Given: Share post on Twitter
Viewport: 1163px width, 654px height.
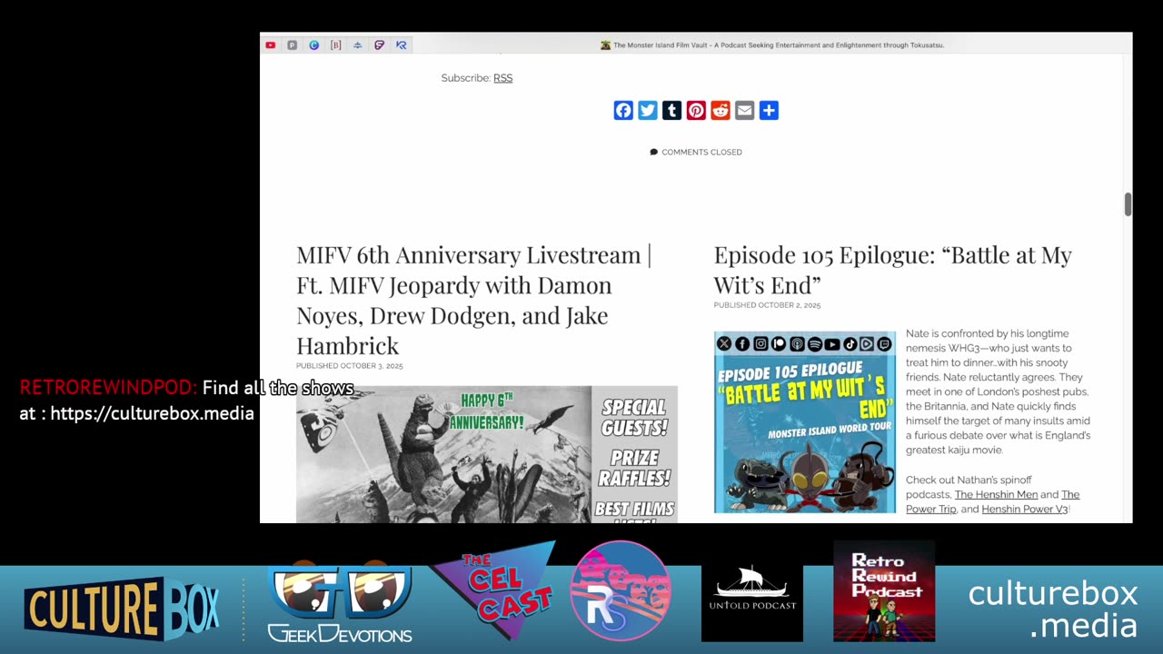Looking at the screenshot, I should coord(648,111).
